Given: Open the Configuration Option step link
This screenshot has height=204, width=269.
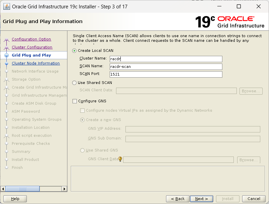Looking at the screenshot, I should click(32, 39).
